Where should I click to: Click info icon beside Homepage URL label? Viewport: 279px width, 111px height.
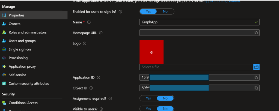(101, 33)
